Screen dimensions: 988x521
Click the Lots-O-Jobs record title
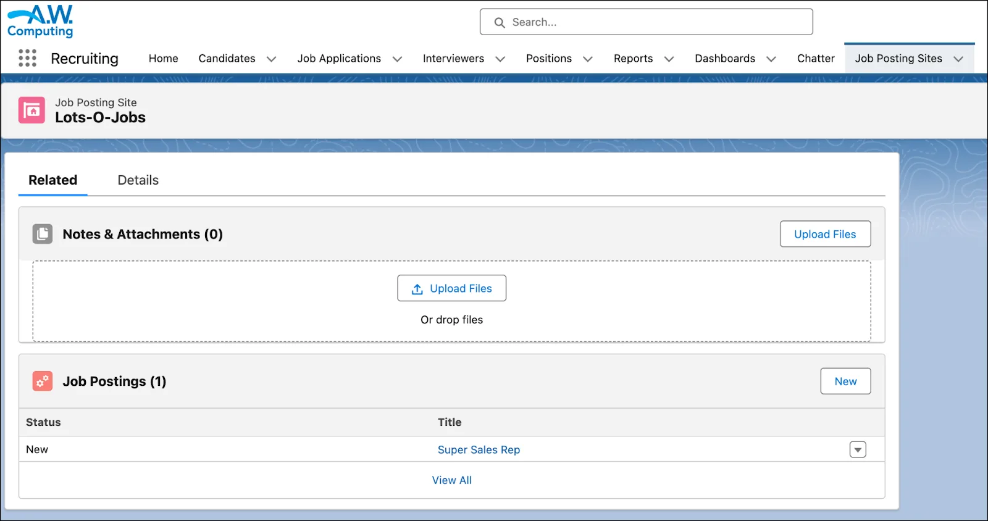100,117
